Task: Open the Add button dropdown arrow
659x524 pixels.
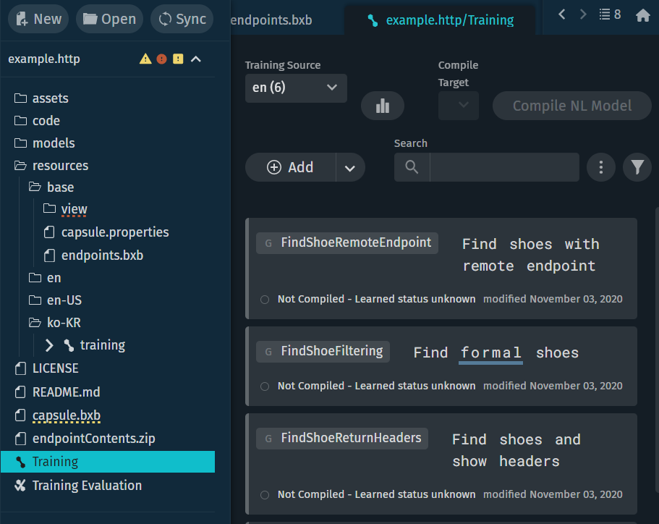Action: (350, 168)
